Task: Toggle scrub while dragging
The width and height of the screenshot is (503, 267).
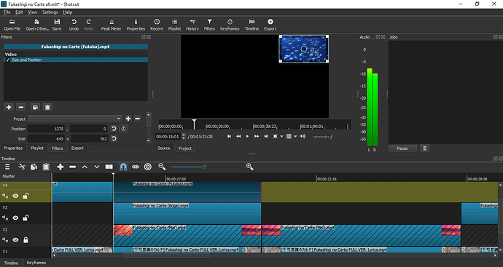Action: (136, 167)
